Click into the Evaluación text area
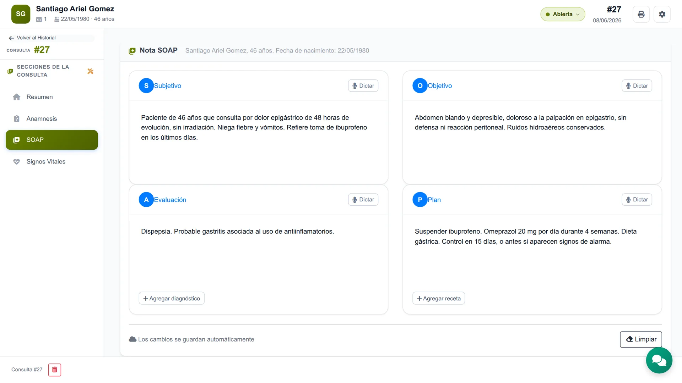682x383 pixels. click(259, 254)
